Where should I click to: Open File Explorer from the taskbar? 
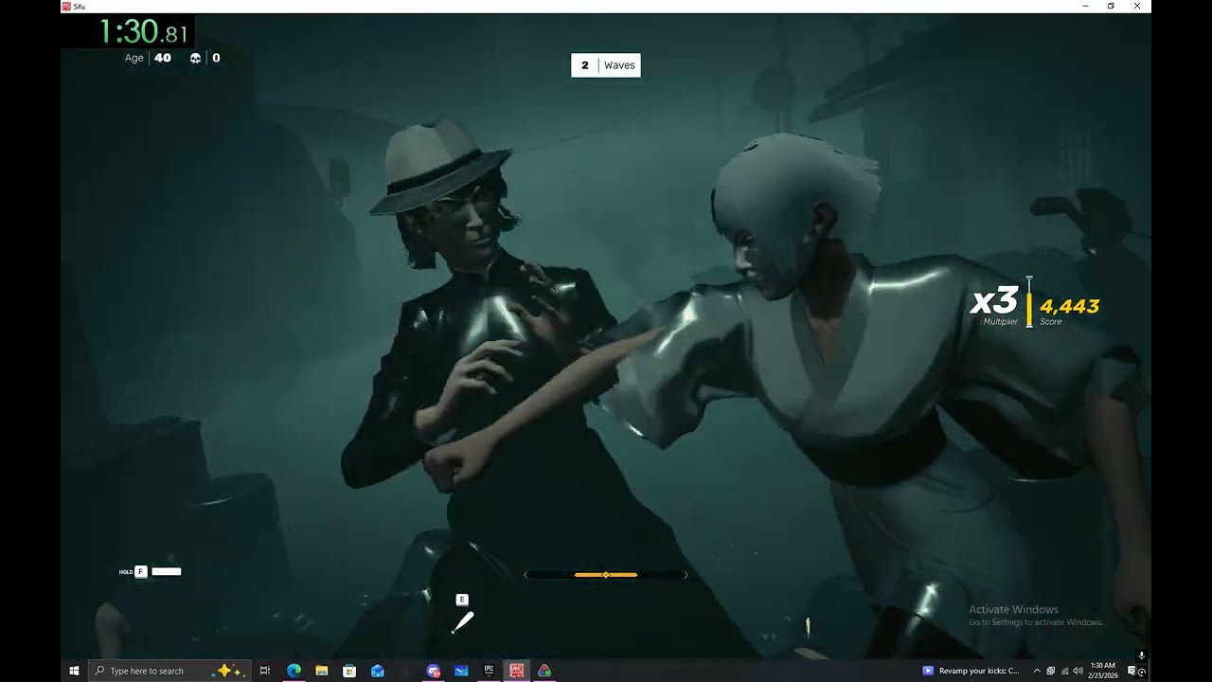(321, 671)
